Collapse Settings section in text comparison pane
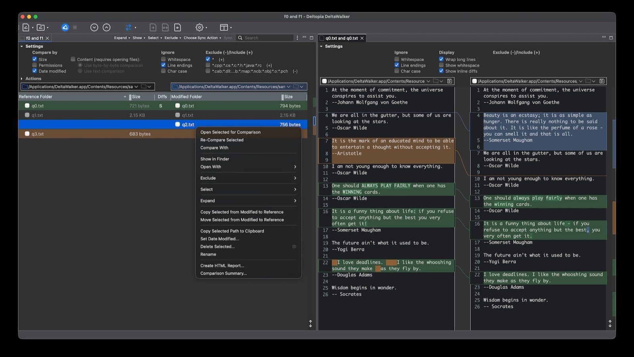This screenshot has height=357, width=634. (321, 46)
